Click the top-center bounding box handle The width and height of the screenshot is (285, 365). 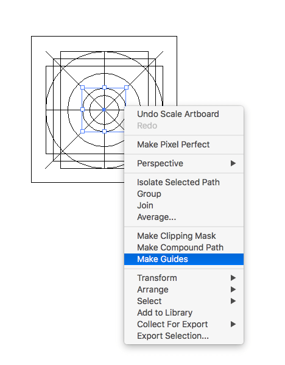point(105,88)
